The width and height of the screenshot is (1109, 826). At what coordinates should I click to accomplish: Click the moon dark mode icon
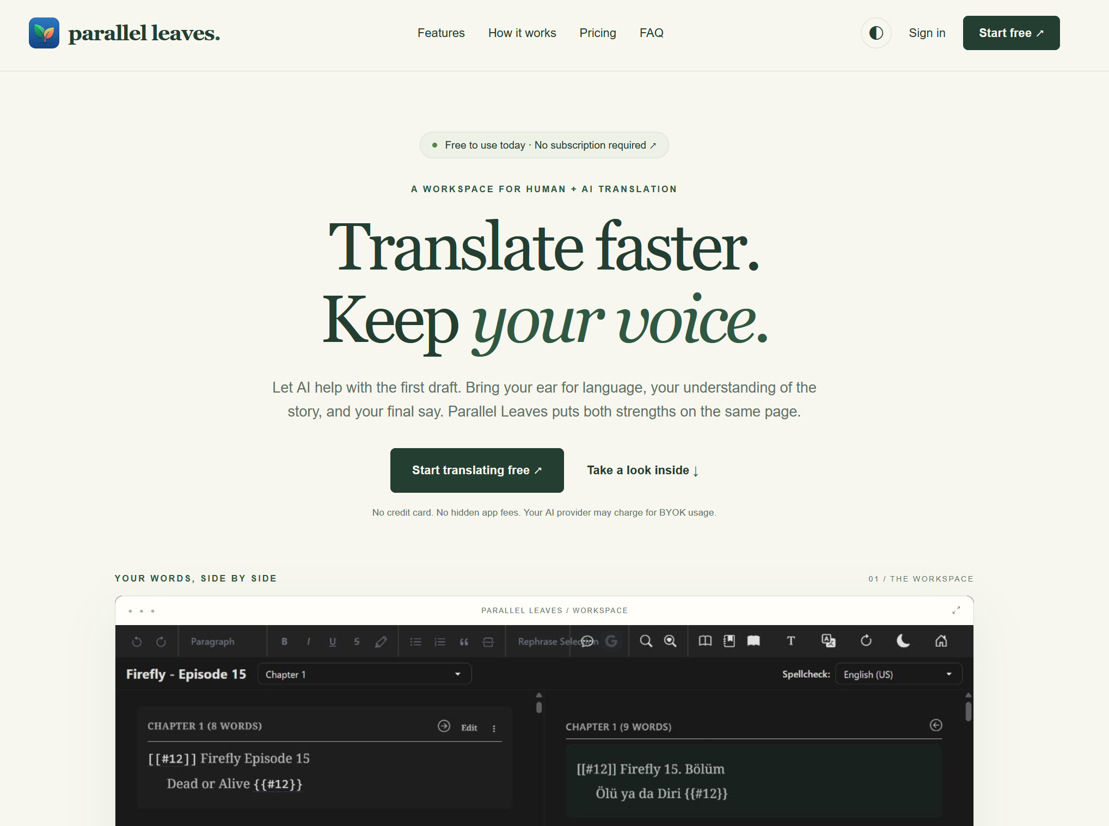pos(903,641)
